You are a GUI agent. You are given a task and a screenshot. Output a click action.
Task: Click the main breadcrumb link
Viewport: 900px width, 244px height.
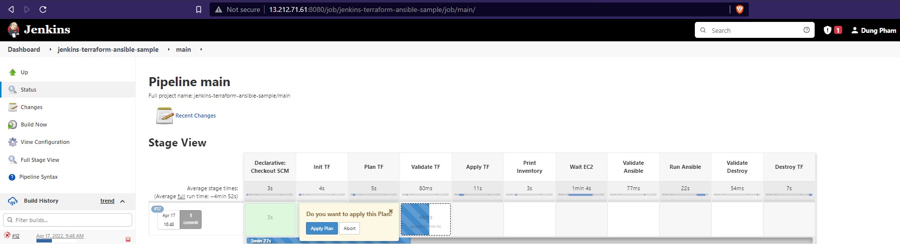click(x=183, y=49)
